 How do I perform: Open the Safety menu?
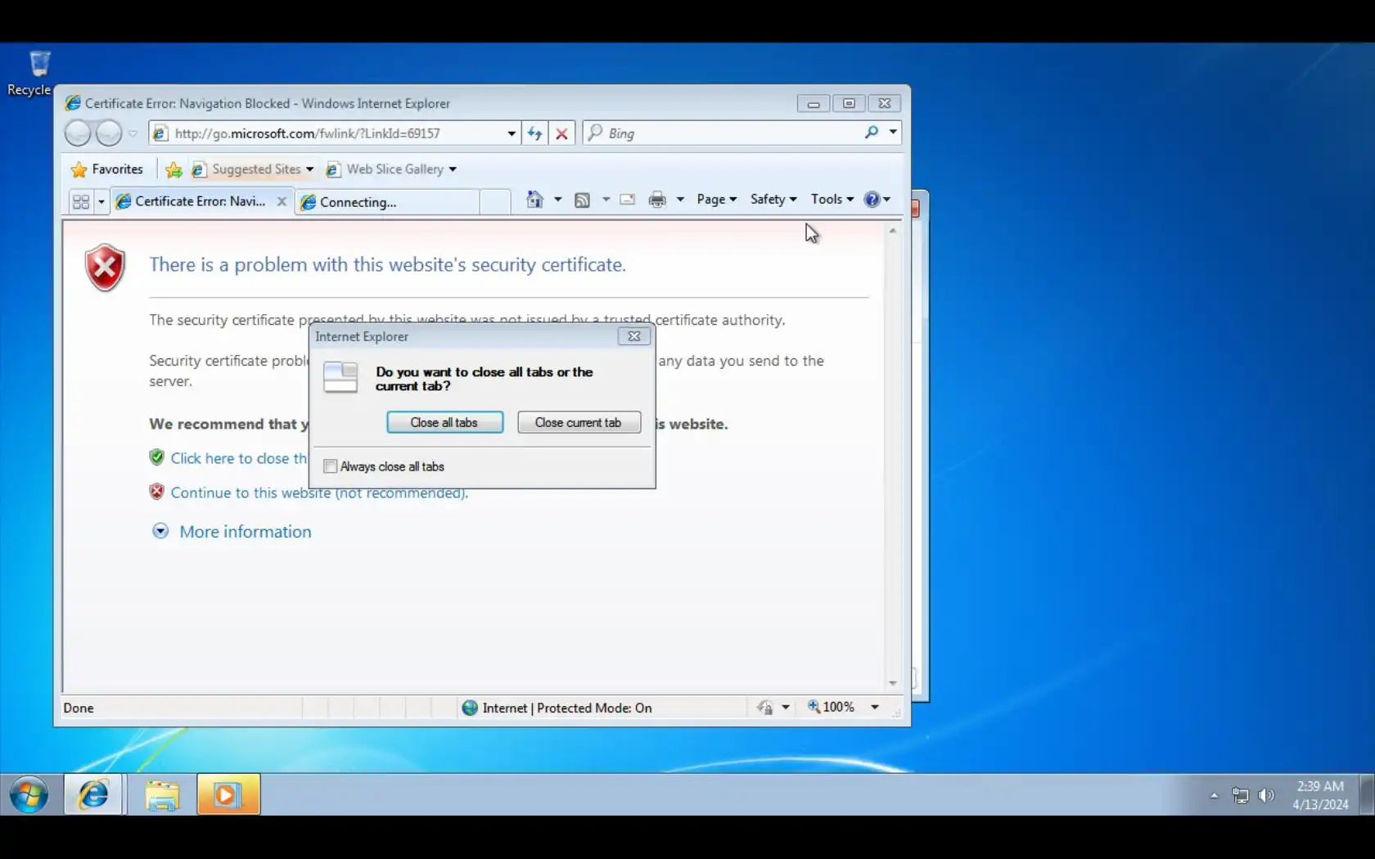click(773, 200)
